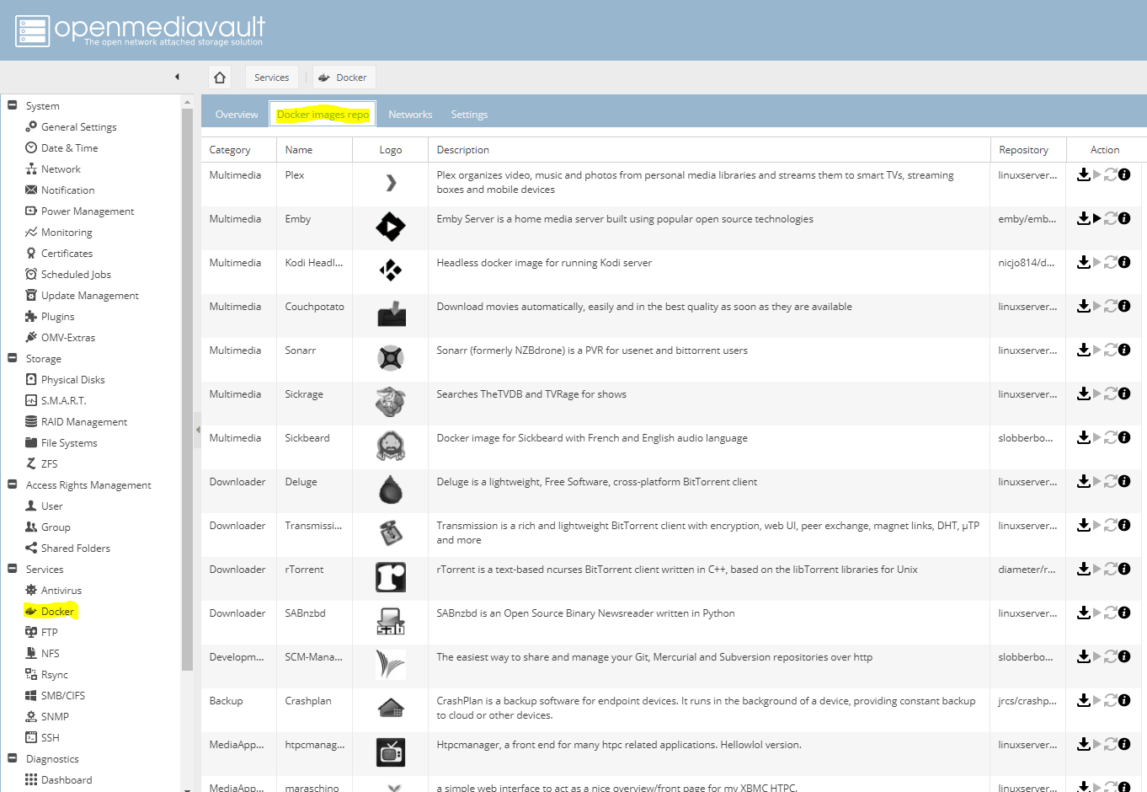This screenshot has width=1147, height=792.
Task: Click the sidebar vertical scrollbar
Action: pyautogui.click(x=187, y=388)
